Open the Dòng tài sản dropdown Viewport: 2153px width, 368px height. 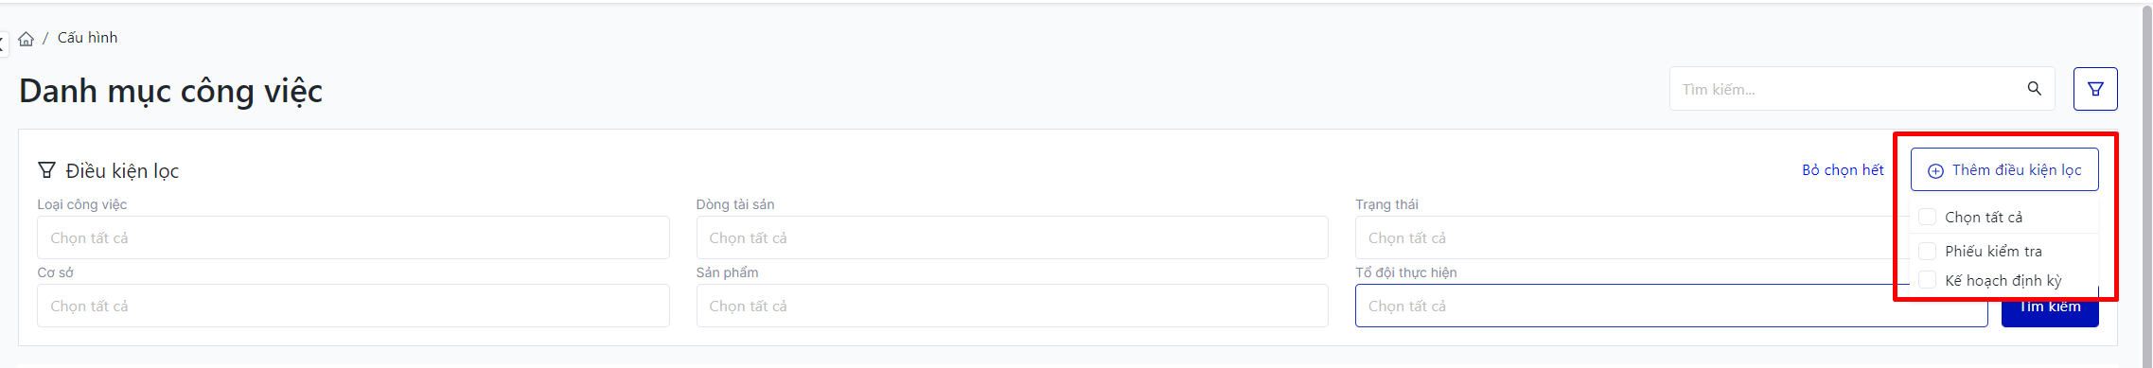(1012, 237)
